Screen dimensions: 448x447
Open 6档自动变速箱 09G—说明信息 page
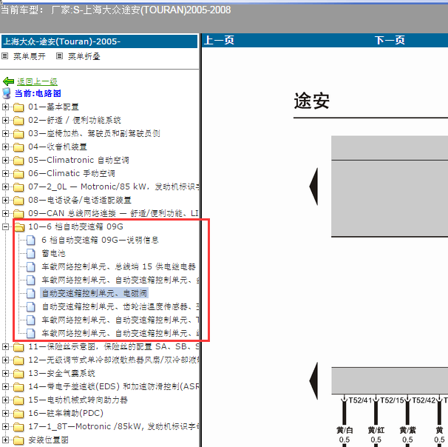pos(100,240)
